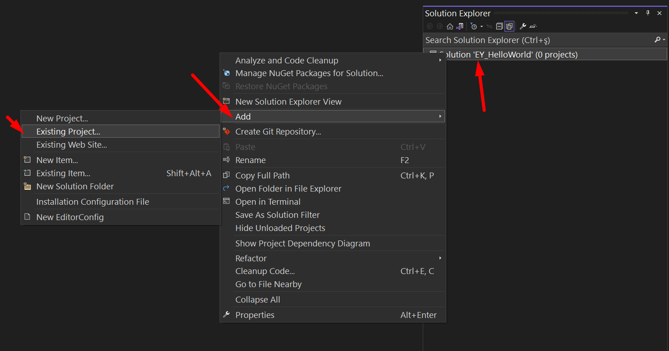
Task: Open the Window Position dropdown of Solution Explorer
Action: [636, 13]
